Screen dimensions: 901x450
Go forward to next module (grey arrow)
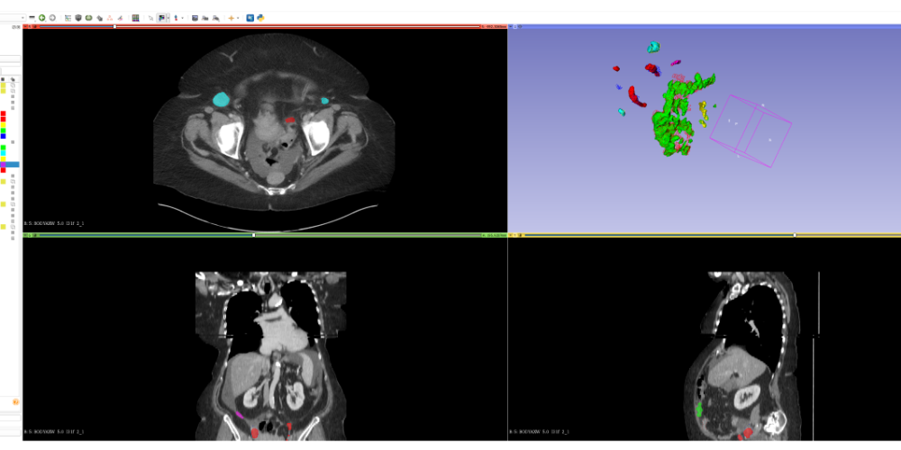[52, 18]
